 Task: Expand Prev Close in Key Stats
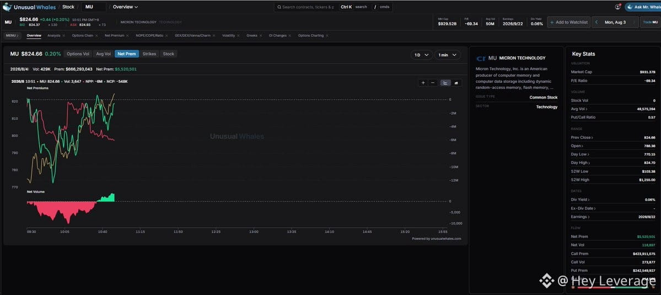(582, 137)
